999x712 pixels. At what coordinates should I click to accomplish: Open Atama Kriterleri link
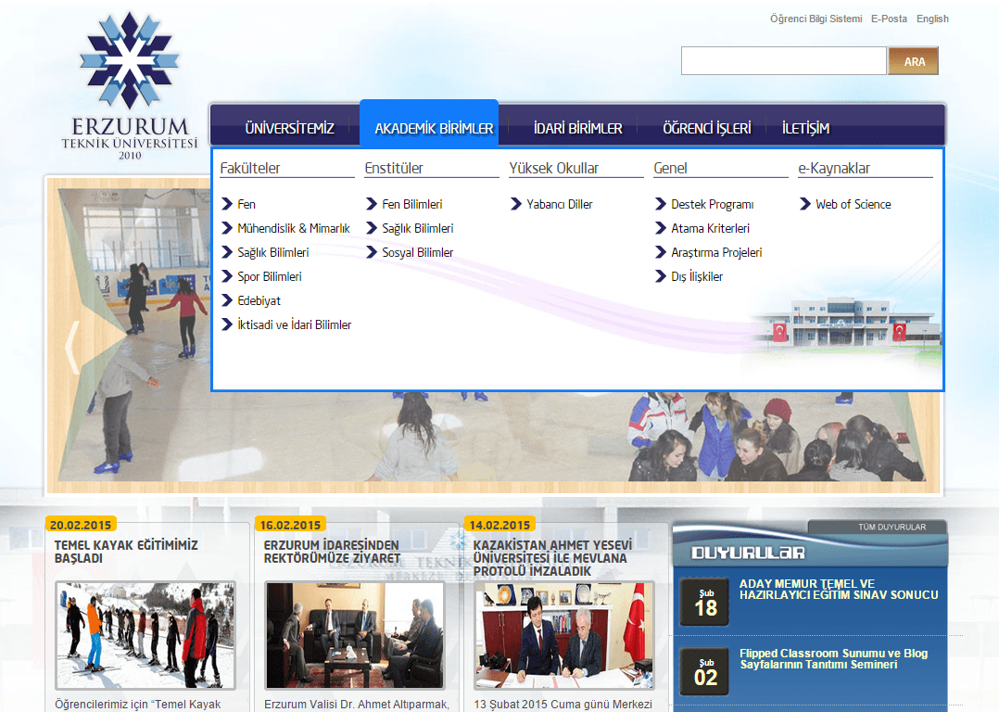coord(710,228)
